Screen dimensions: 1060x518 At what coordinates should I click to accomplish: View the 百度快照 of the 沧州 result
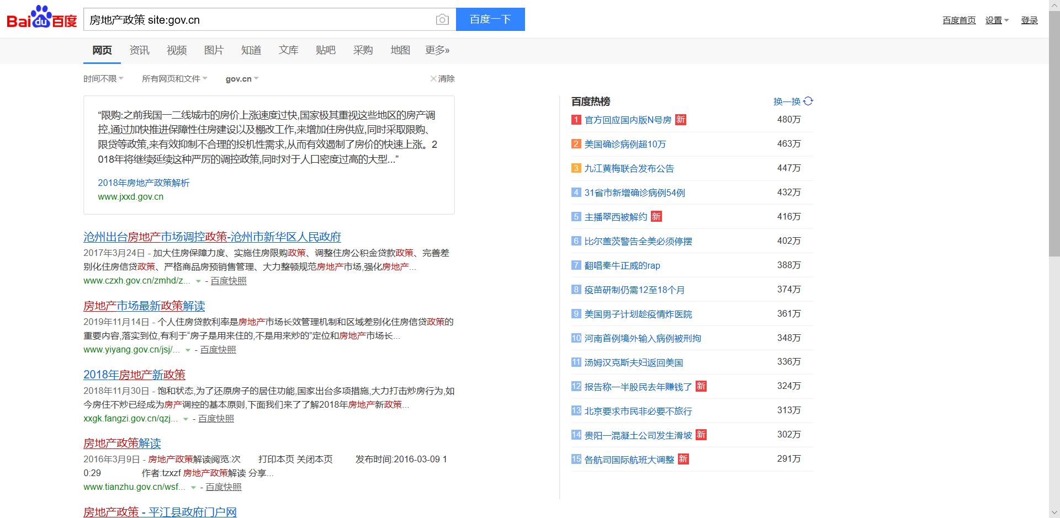pos(227,281)
